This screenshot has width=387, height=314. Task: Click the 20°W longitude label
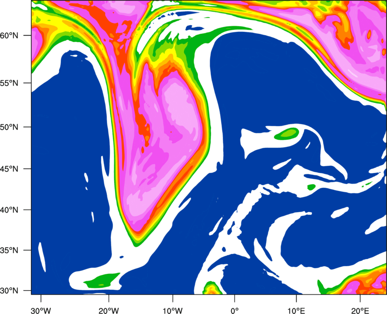[x=108, y=311]
